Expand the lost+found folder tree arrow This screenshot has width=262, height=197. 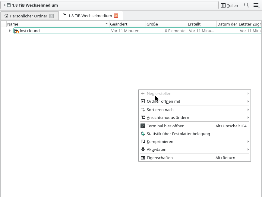[x=10, y=31]
